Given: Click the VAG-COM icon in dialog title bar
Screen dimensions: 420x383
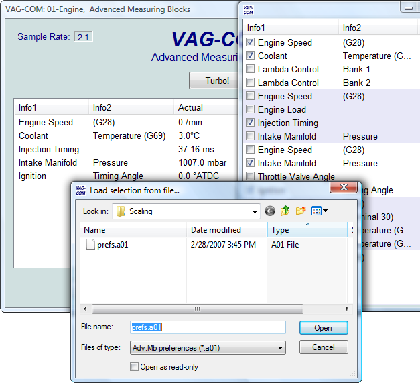Looking at the screenshot, I should click(x=80, y=190).
